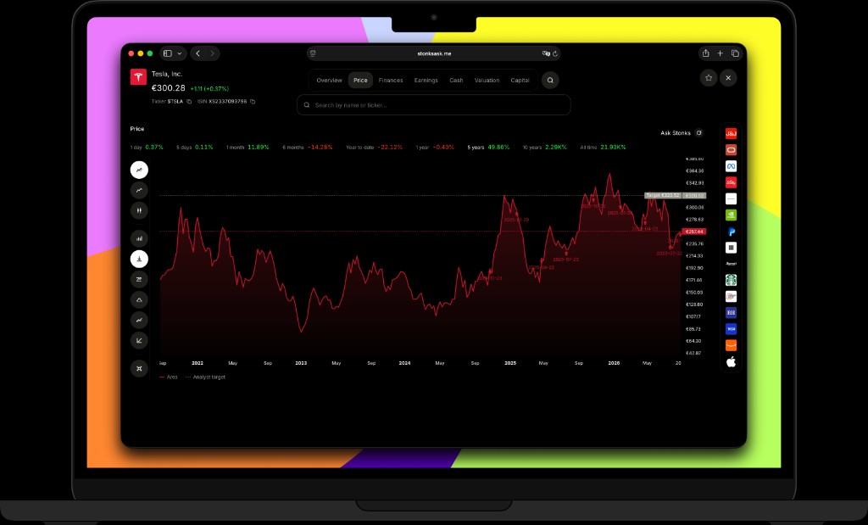This screenshot has width=868, height=525.
Task: Open the Ask Stonks chat icon
Action: [698, 133]
